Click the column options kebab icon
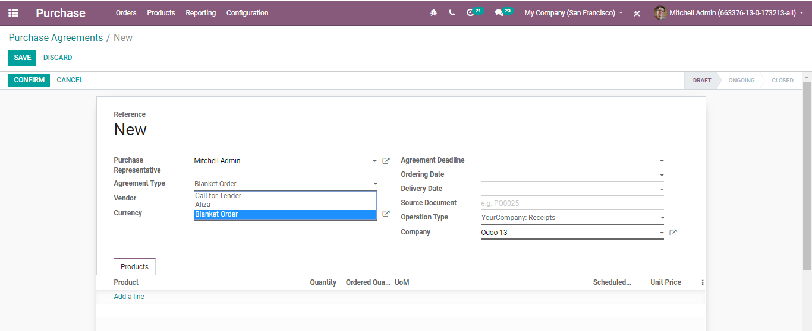The height and width of the screenshot is (331, 812). coord(702,283)
